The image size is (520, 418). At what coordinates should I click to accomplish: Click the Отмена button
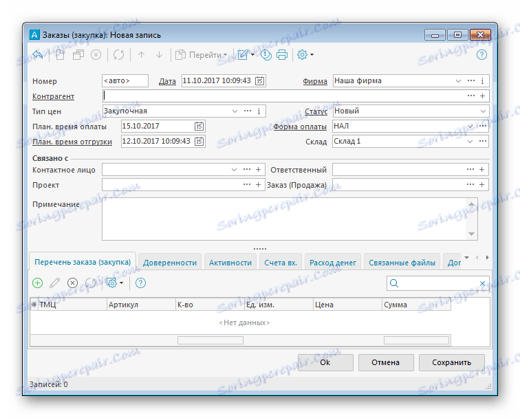coord(386,362)
